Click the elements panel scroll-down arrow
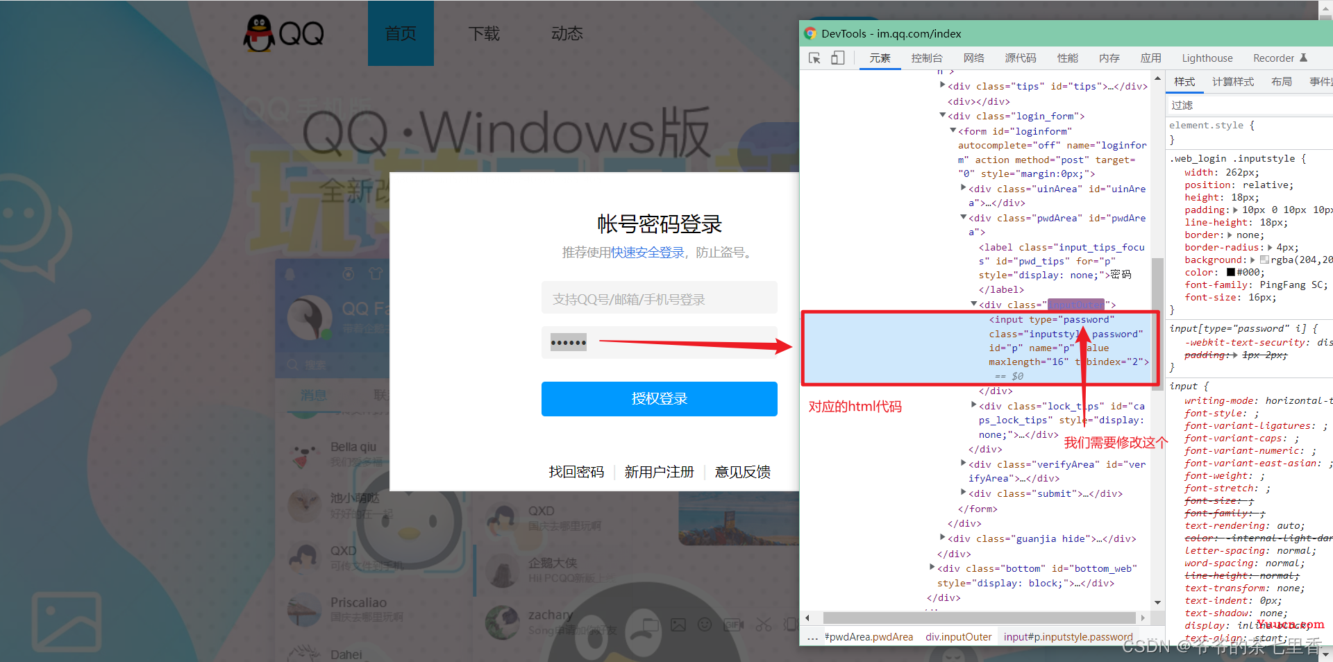 [1157, 602]
